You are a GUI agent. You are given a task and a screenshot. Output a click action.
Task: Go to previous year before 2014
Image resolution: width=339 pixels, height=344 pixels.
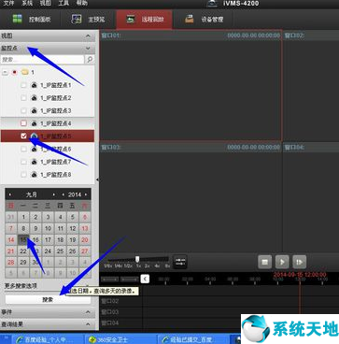[x=64, y=194]
